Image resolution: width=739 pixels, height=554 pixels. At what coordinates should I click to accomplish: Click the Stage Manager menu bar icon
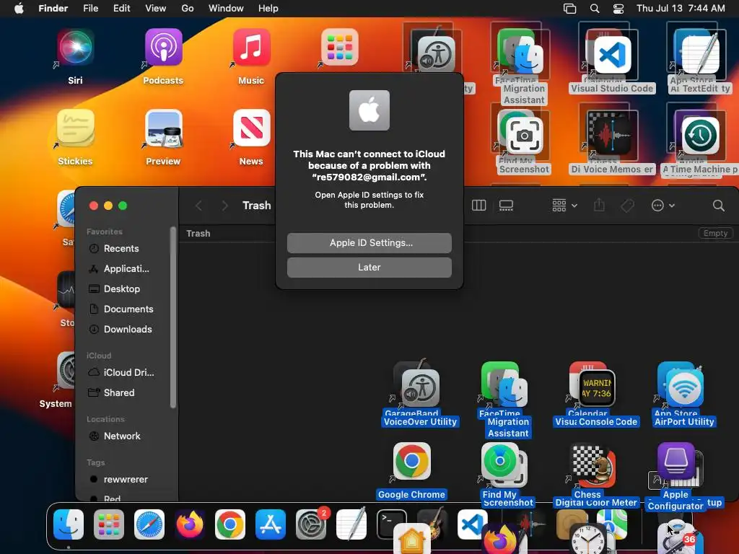570,8
